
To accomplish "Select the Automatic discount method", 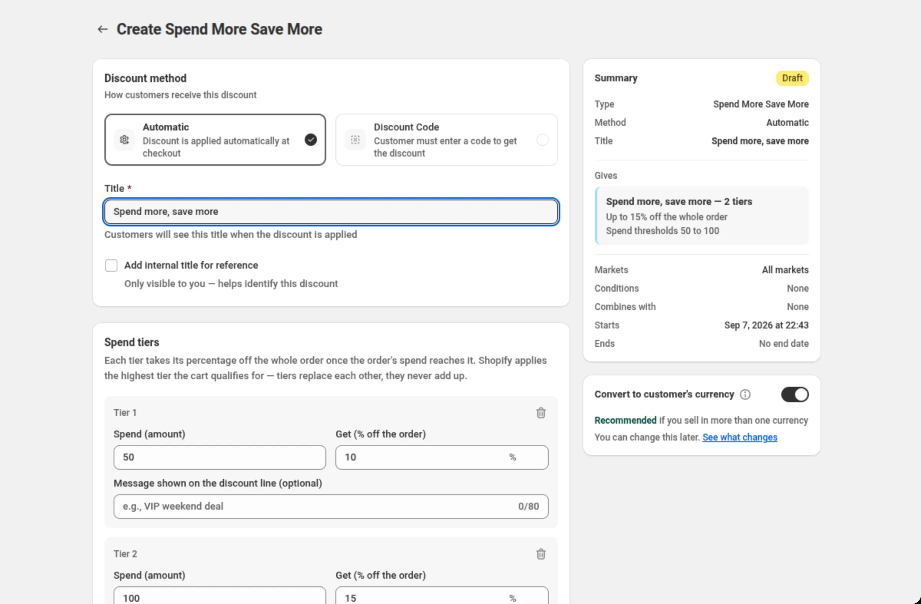I will pos(215,140).
